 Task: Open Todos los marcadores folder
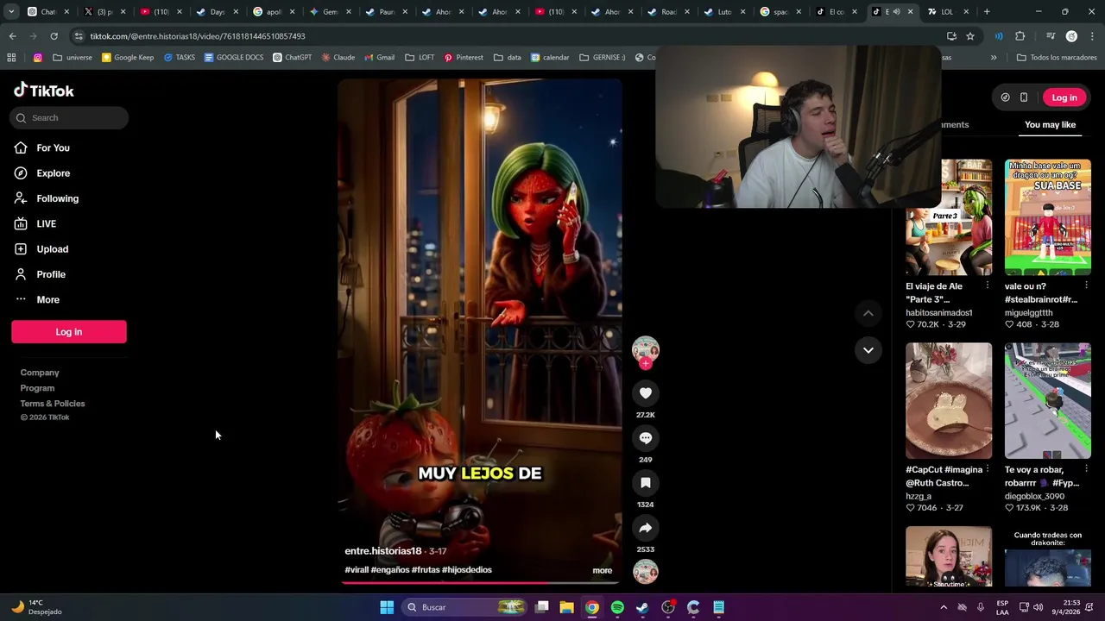click(1057, 58)
